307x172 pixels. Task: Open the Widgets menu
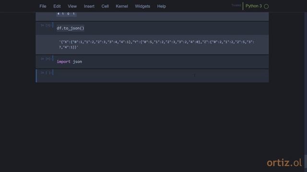142,6
